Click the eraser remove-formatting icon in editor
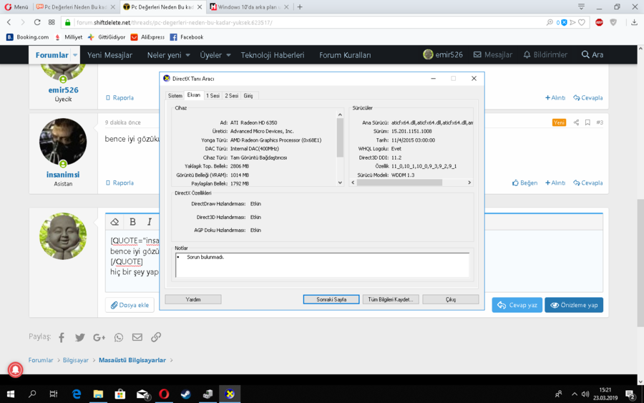The height and width of the screenshot is (403, 644). click(x=114, y=222)
